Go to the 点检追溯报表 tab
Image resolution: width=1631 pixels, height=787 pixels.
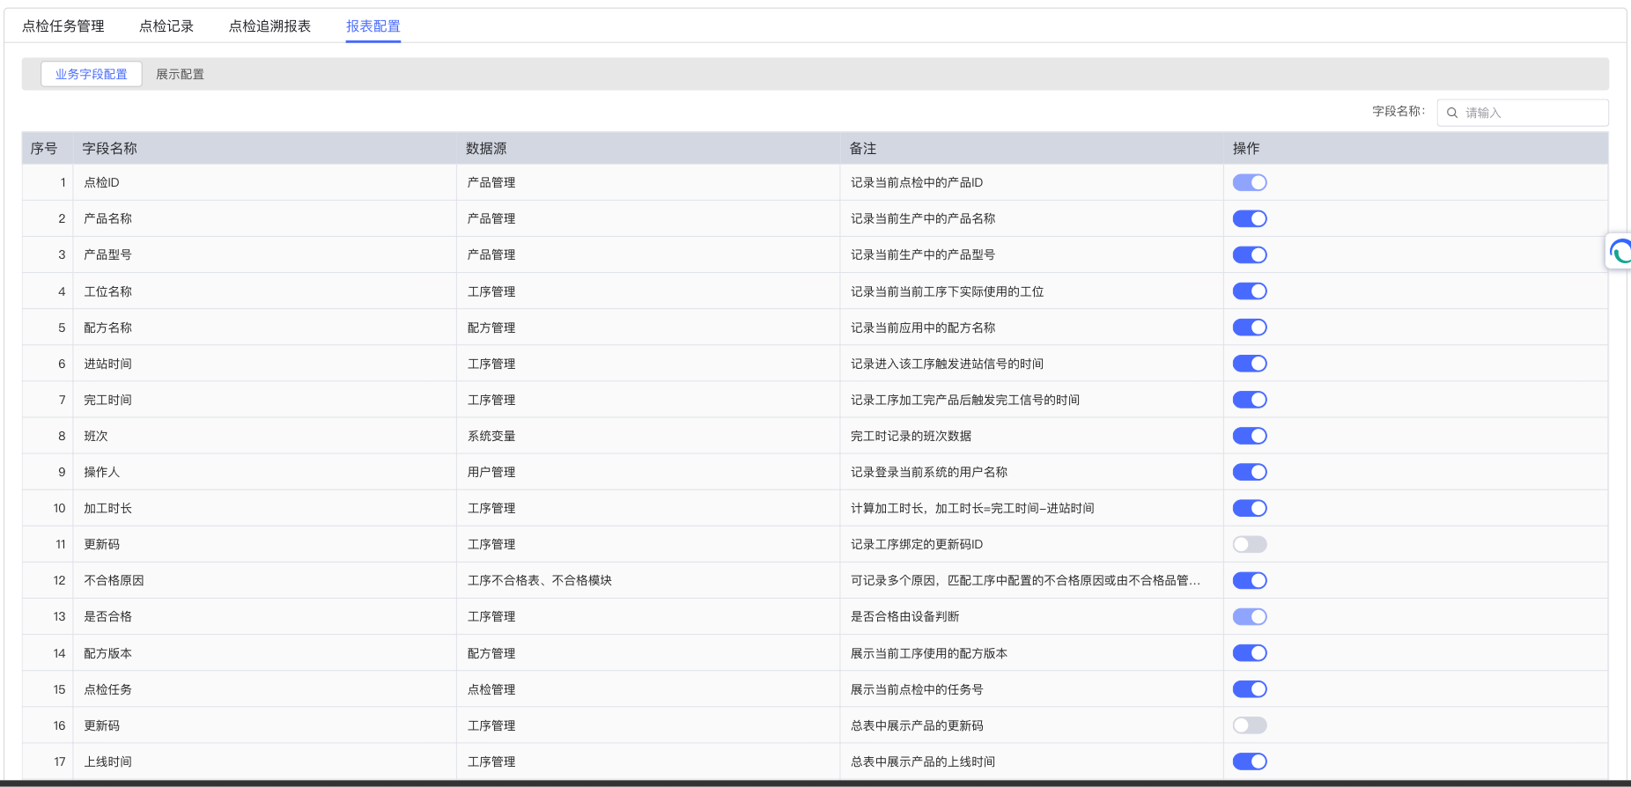click(x=269, y=26)
